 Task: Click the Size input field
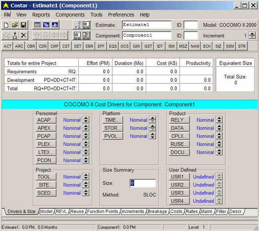tap(143, 183)
